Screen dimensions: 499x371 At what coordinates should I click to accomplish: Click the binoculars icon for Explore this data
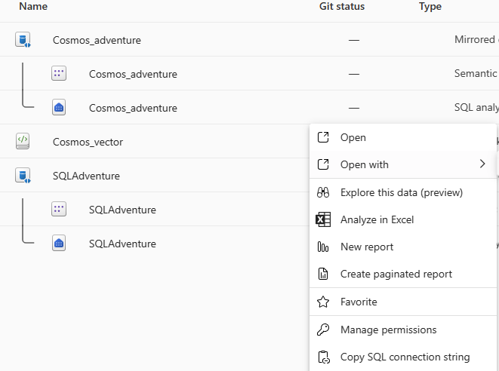323,192
